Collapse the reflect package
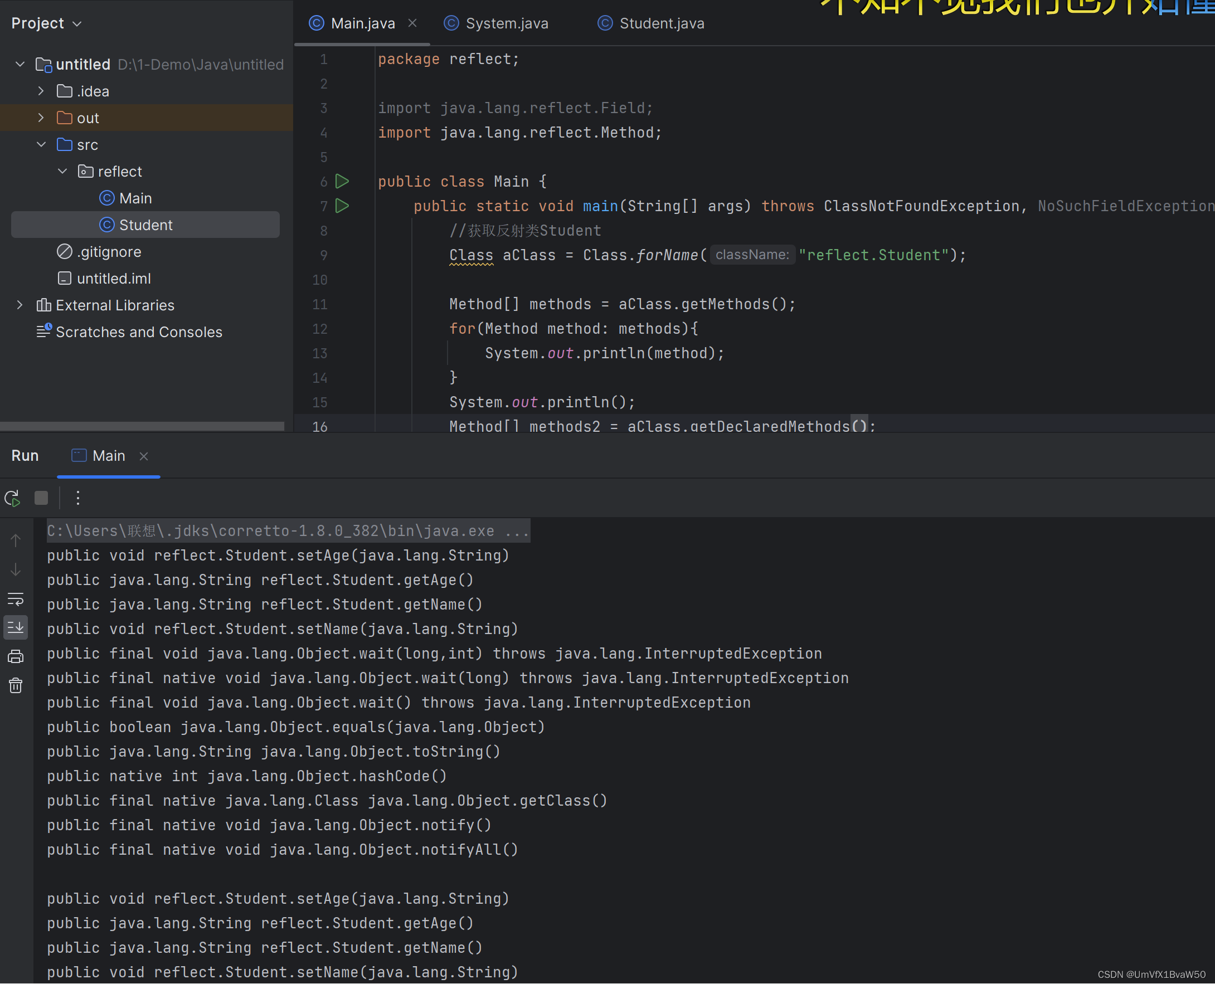1215x984 pixels. (62, 171)
